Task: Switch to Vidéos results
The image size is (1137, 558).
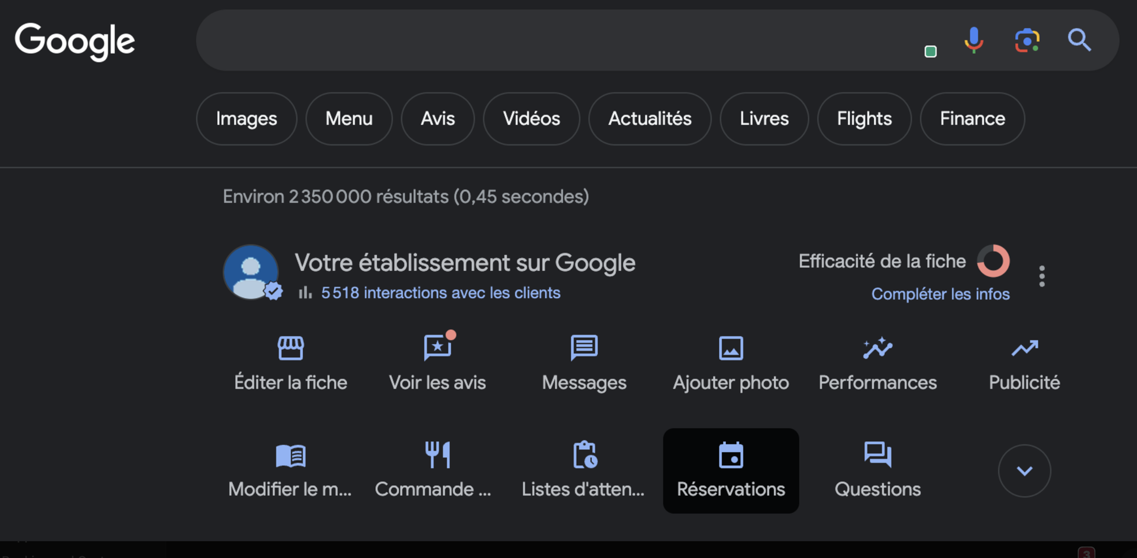Action: click(531, 118)
